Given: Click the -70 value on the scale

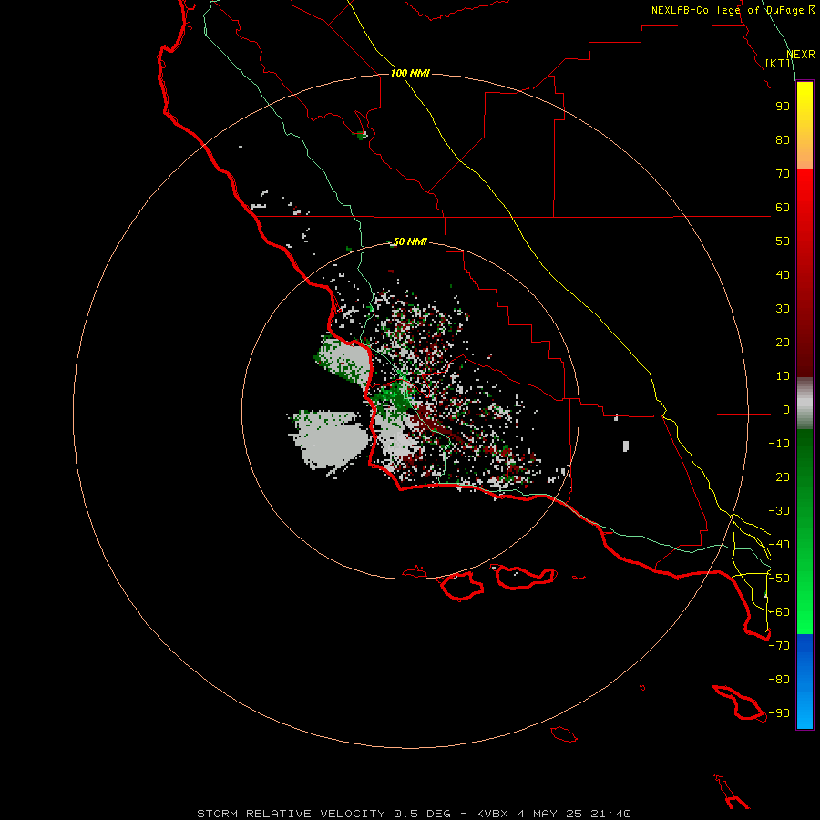Looking at the screenshot, I should pyautogui.click(x=779, y=646).
